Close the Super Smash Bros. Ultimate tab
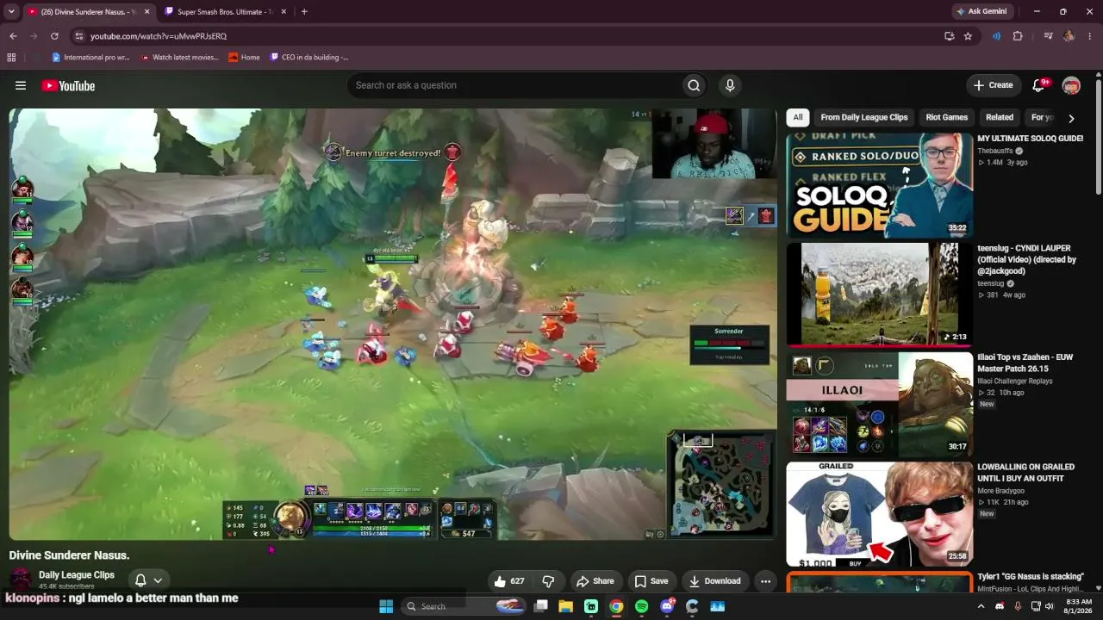 point(284,12)
